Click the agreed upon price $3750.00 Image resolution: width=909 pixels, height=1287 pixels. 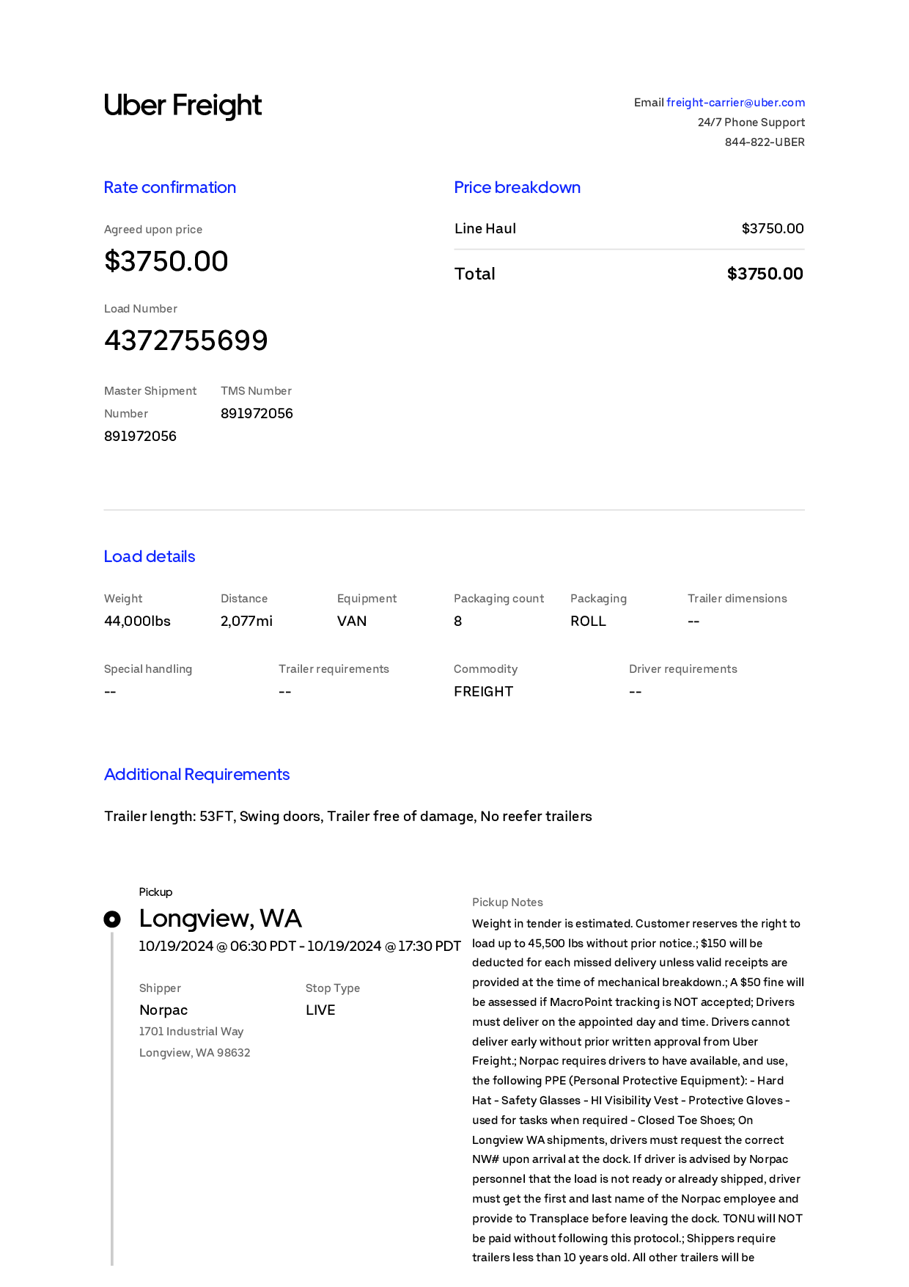point(166,261)
